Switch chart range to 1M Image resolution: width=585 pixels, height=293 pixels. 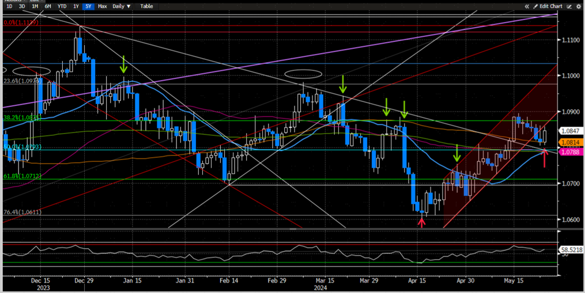click(35, 6)
